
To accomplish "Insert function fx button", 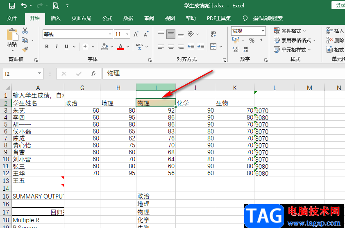I will point(93,74).
